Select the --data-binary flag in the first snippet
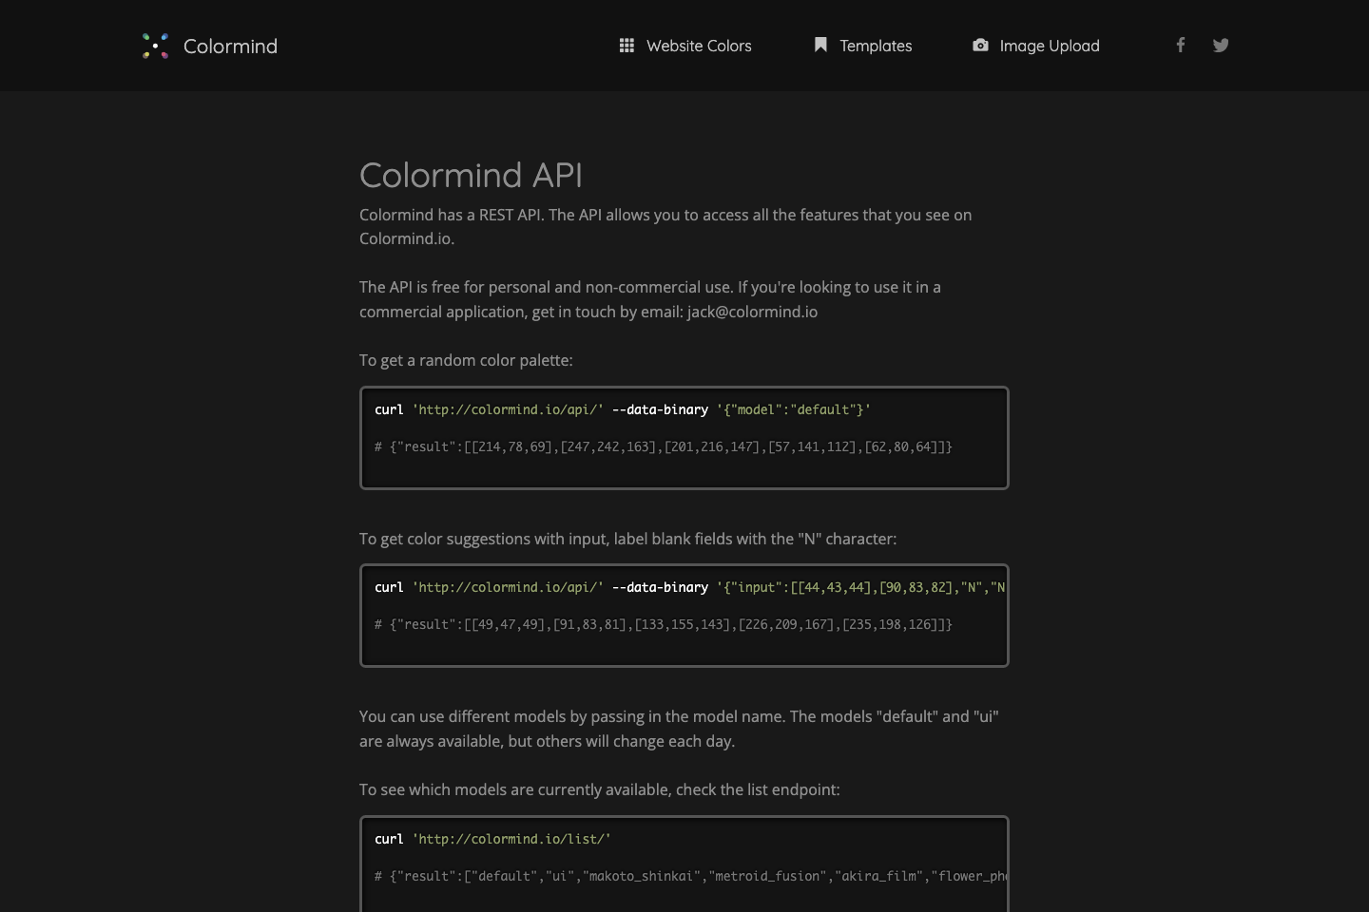This screenshot has height=912, width=1369. pyautogui.click(x=660, y=409)
